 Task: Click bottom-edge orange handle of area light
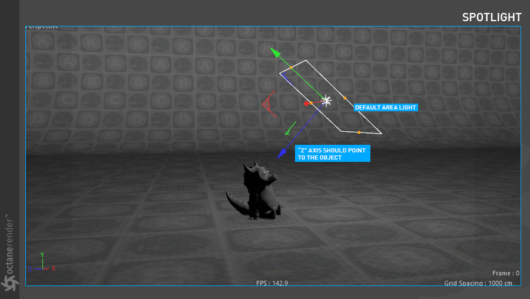point(359,132)
